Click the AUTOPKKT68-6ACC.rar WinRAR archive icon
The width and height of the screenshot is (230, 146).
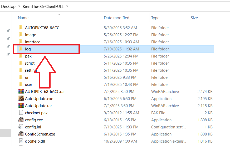[21, 92]
